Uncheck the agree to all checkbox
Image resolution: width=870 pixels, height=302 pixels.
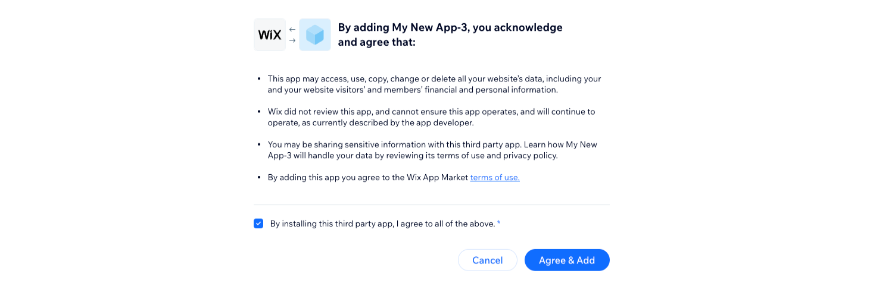click(258, 224)
